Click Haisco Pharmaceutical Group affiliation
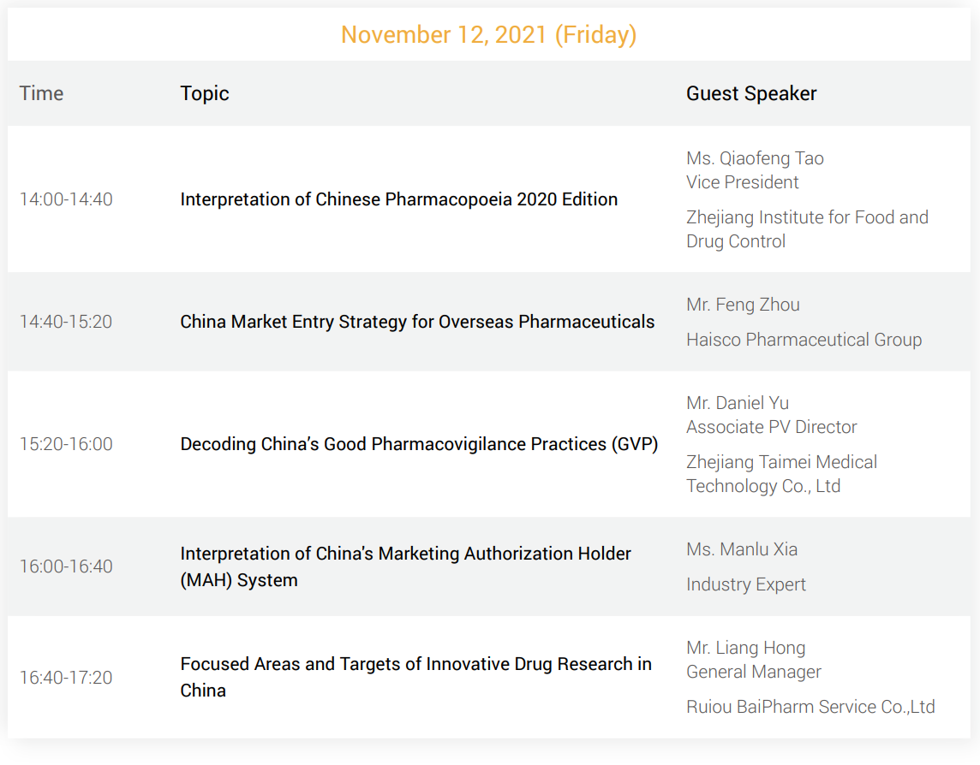Screen dimensions: 980x765 coord(804,339)
